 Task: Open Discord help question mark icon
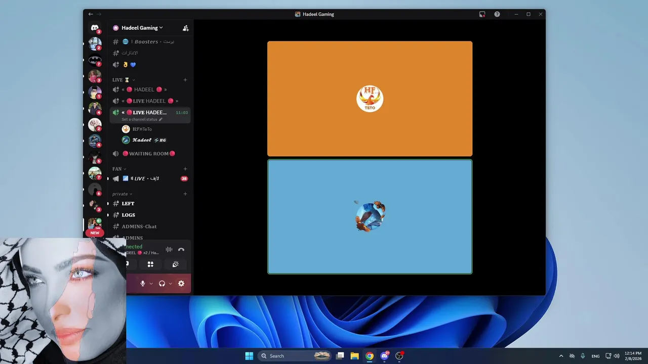pos(497,14)
